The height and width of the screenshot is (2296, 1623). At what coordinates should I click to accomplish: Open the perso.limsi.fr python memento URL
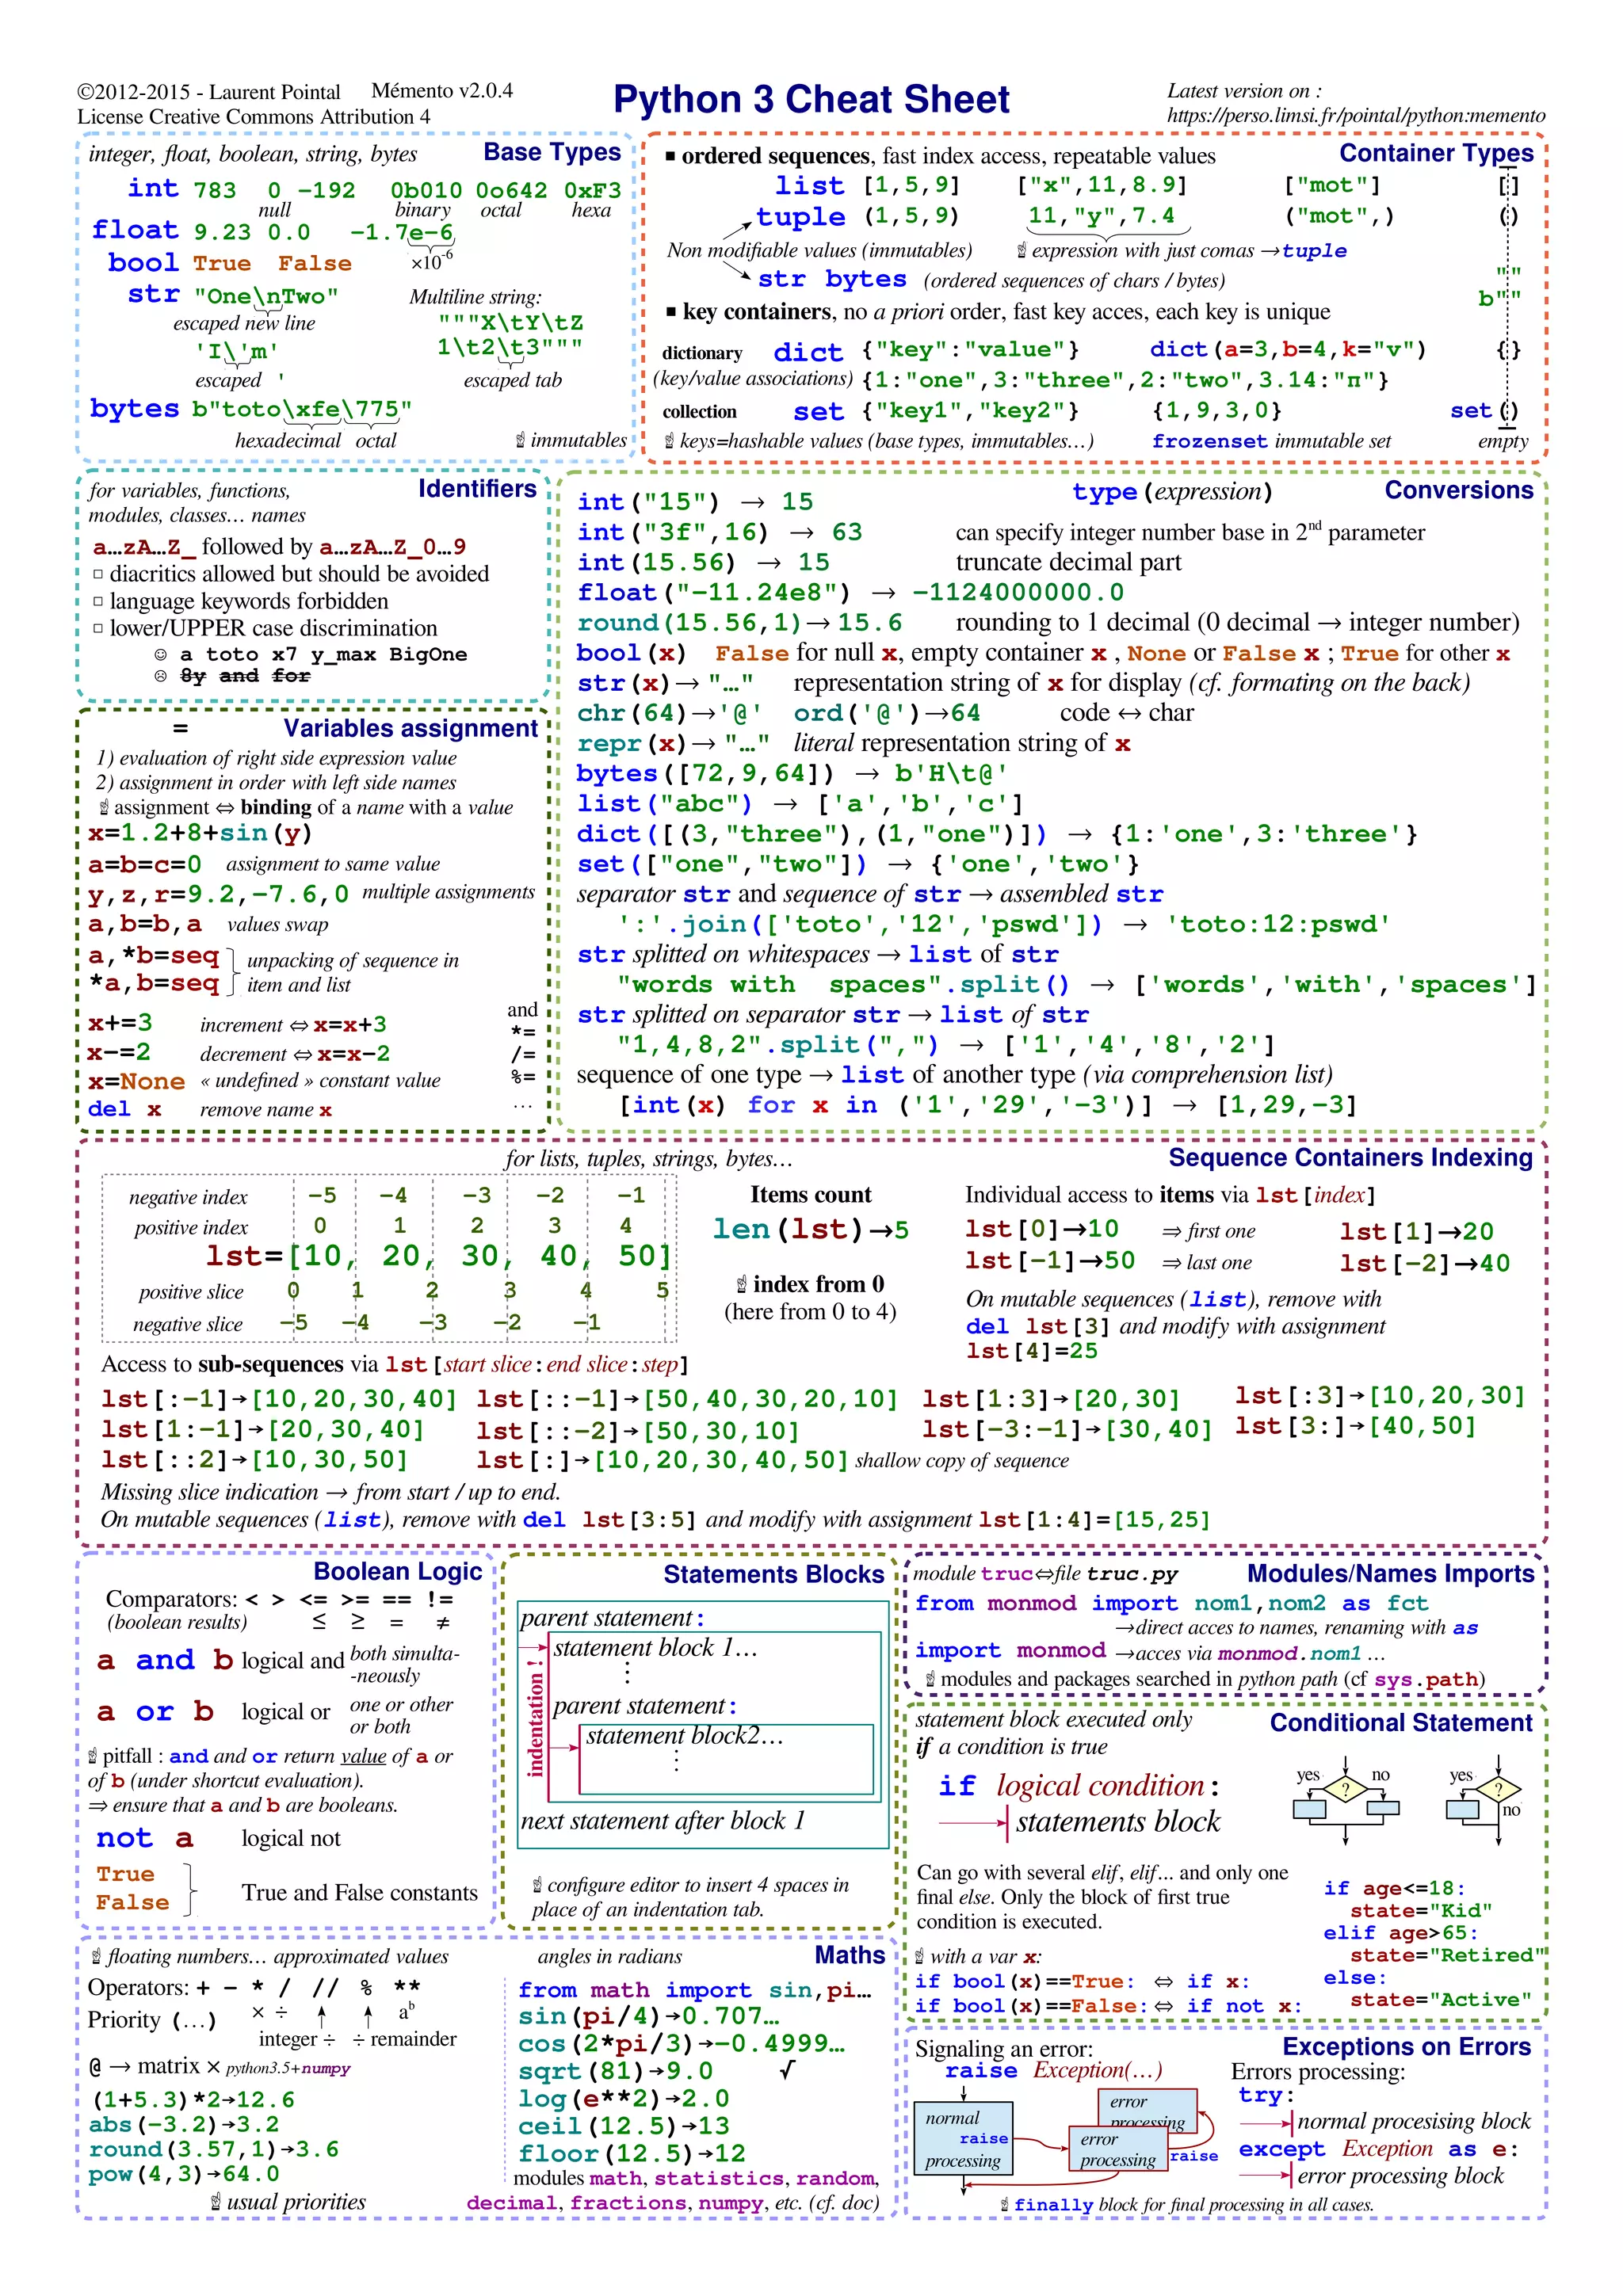1355,115
